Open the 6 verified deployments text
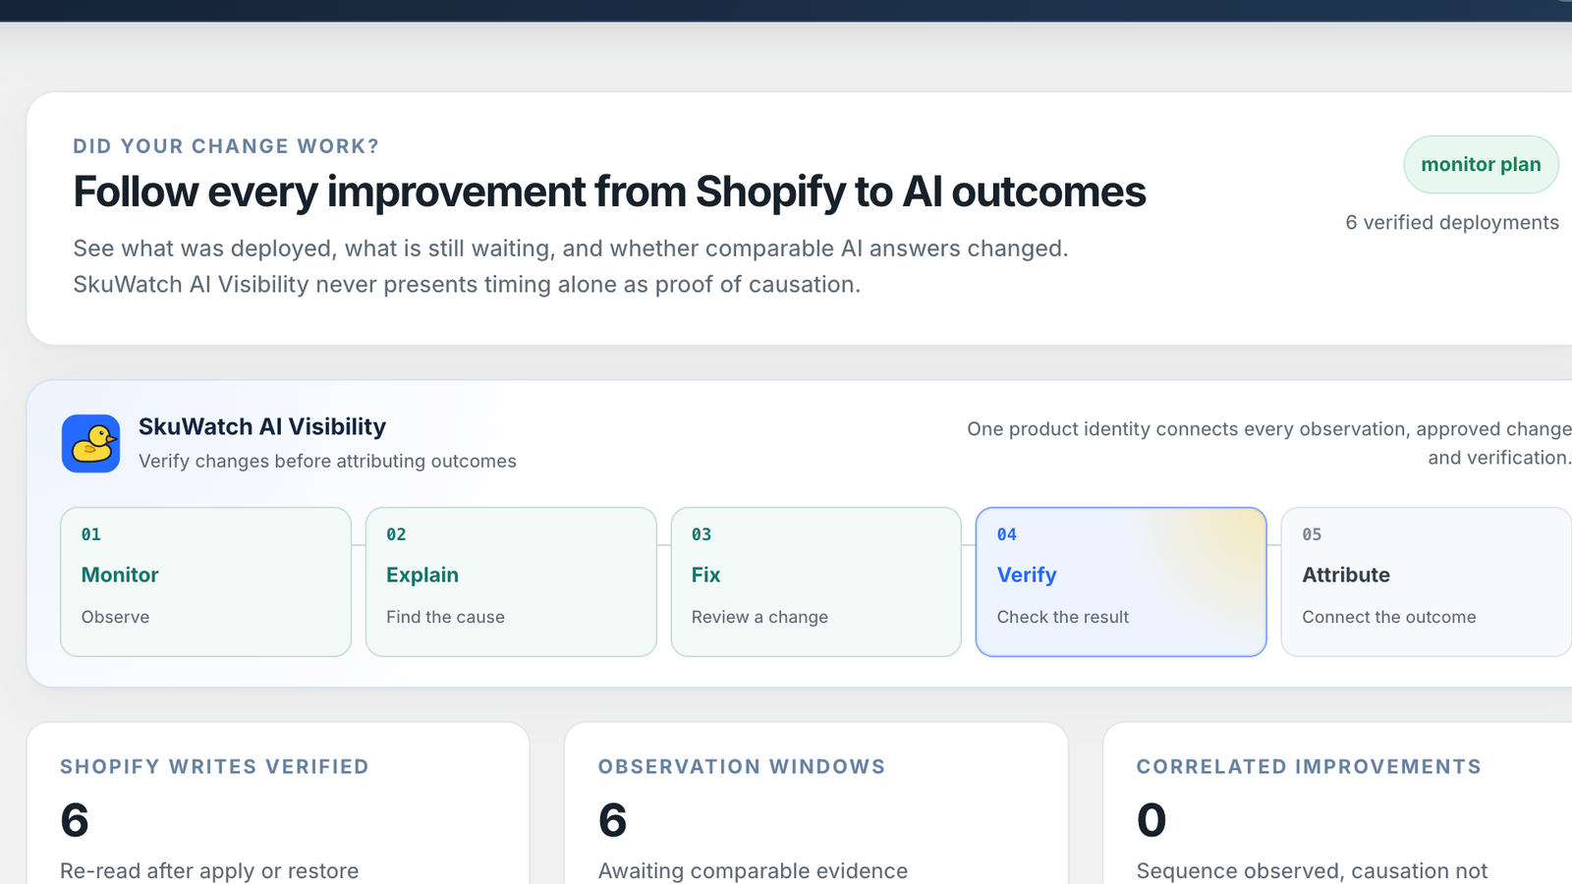This screenshot has width=1572, height=884. 1452,222
